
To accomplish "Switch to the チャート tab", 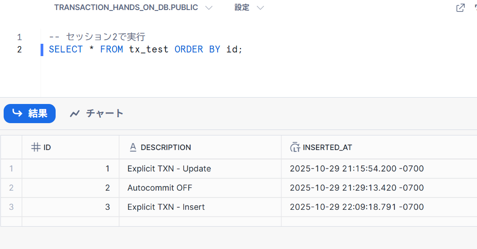I will point(97,114).
